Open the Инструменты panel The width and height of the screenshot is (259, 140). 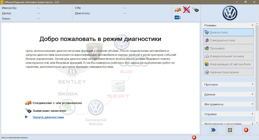228,104
